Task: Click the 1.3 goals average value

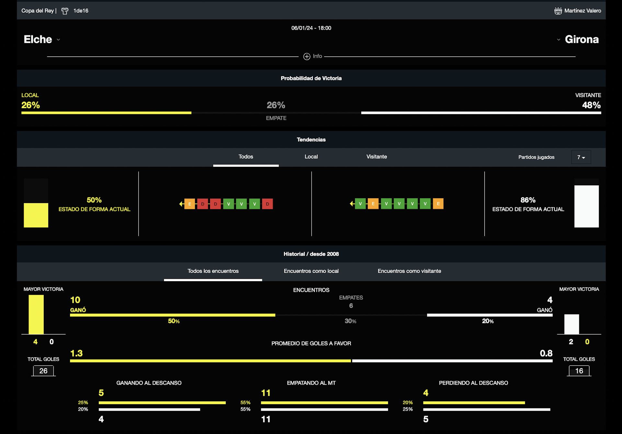Action: pos(76,353)
